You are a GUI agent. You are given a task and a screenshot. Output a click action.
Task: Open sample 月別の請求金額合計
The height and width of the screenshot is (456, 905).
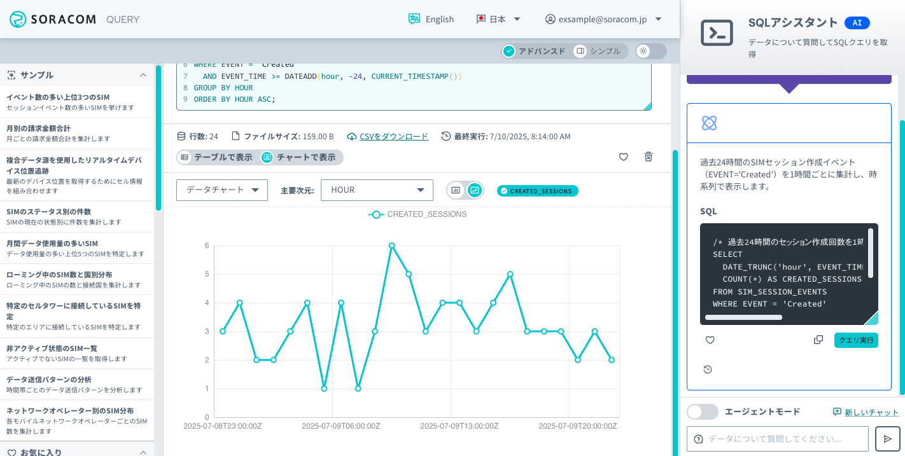[77, 133]
